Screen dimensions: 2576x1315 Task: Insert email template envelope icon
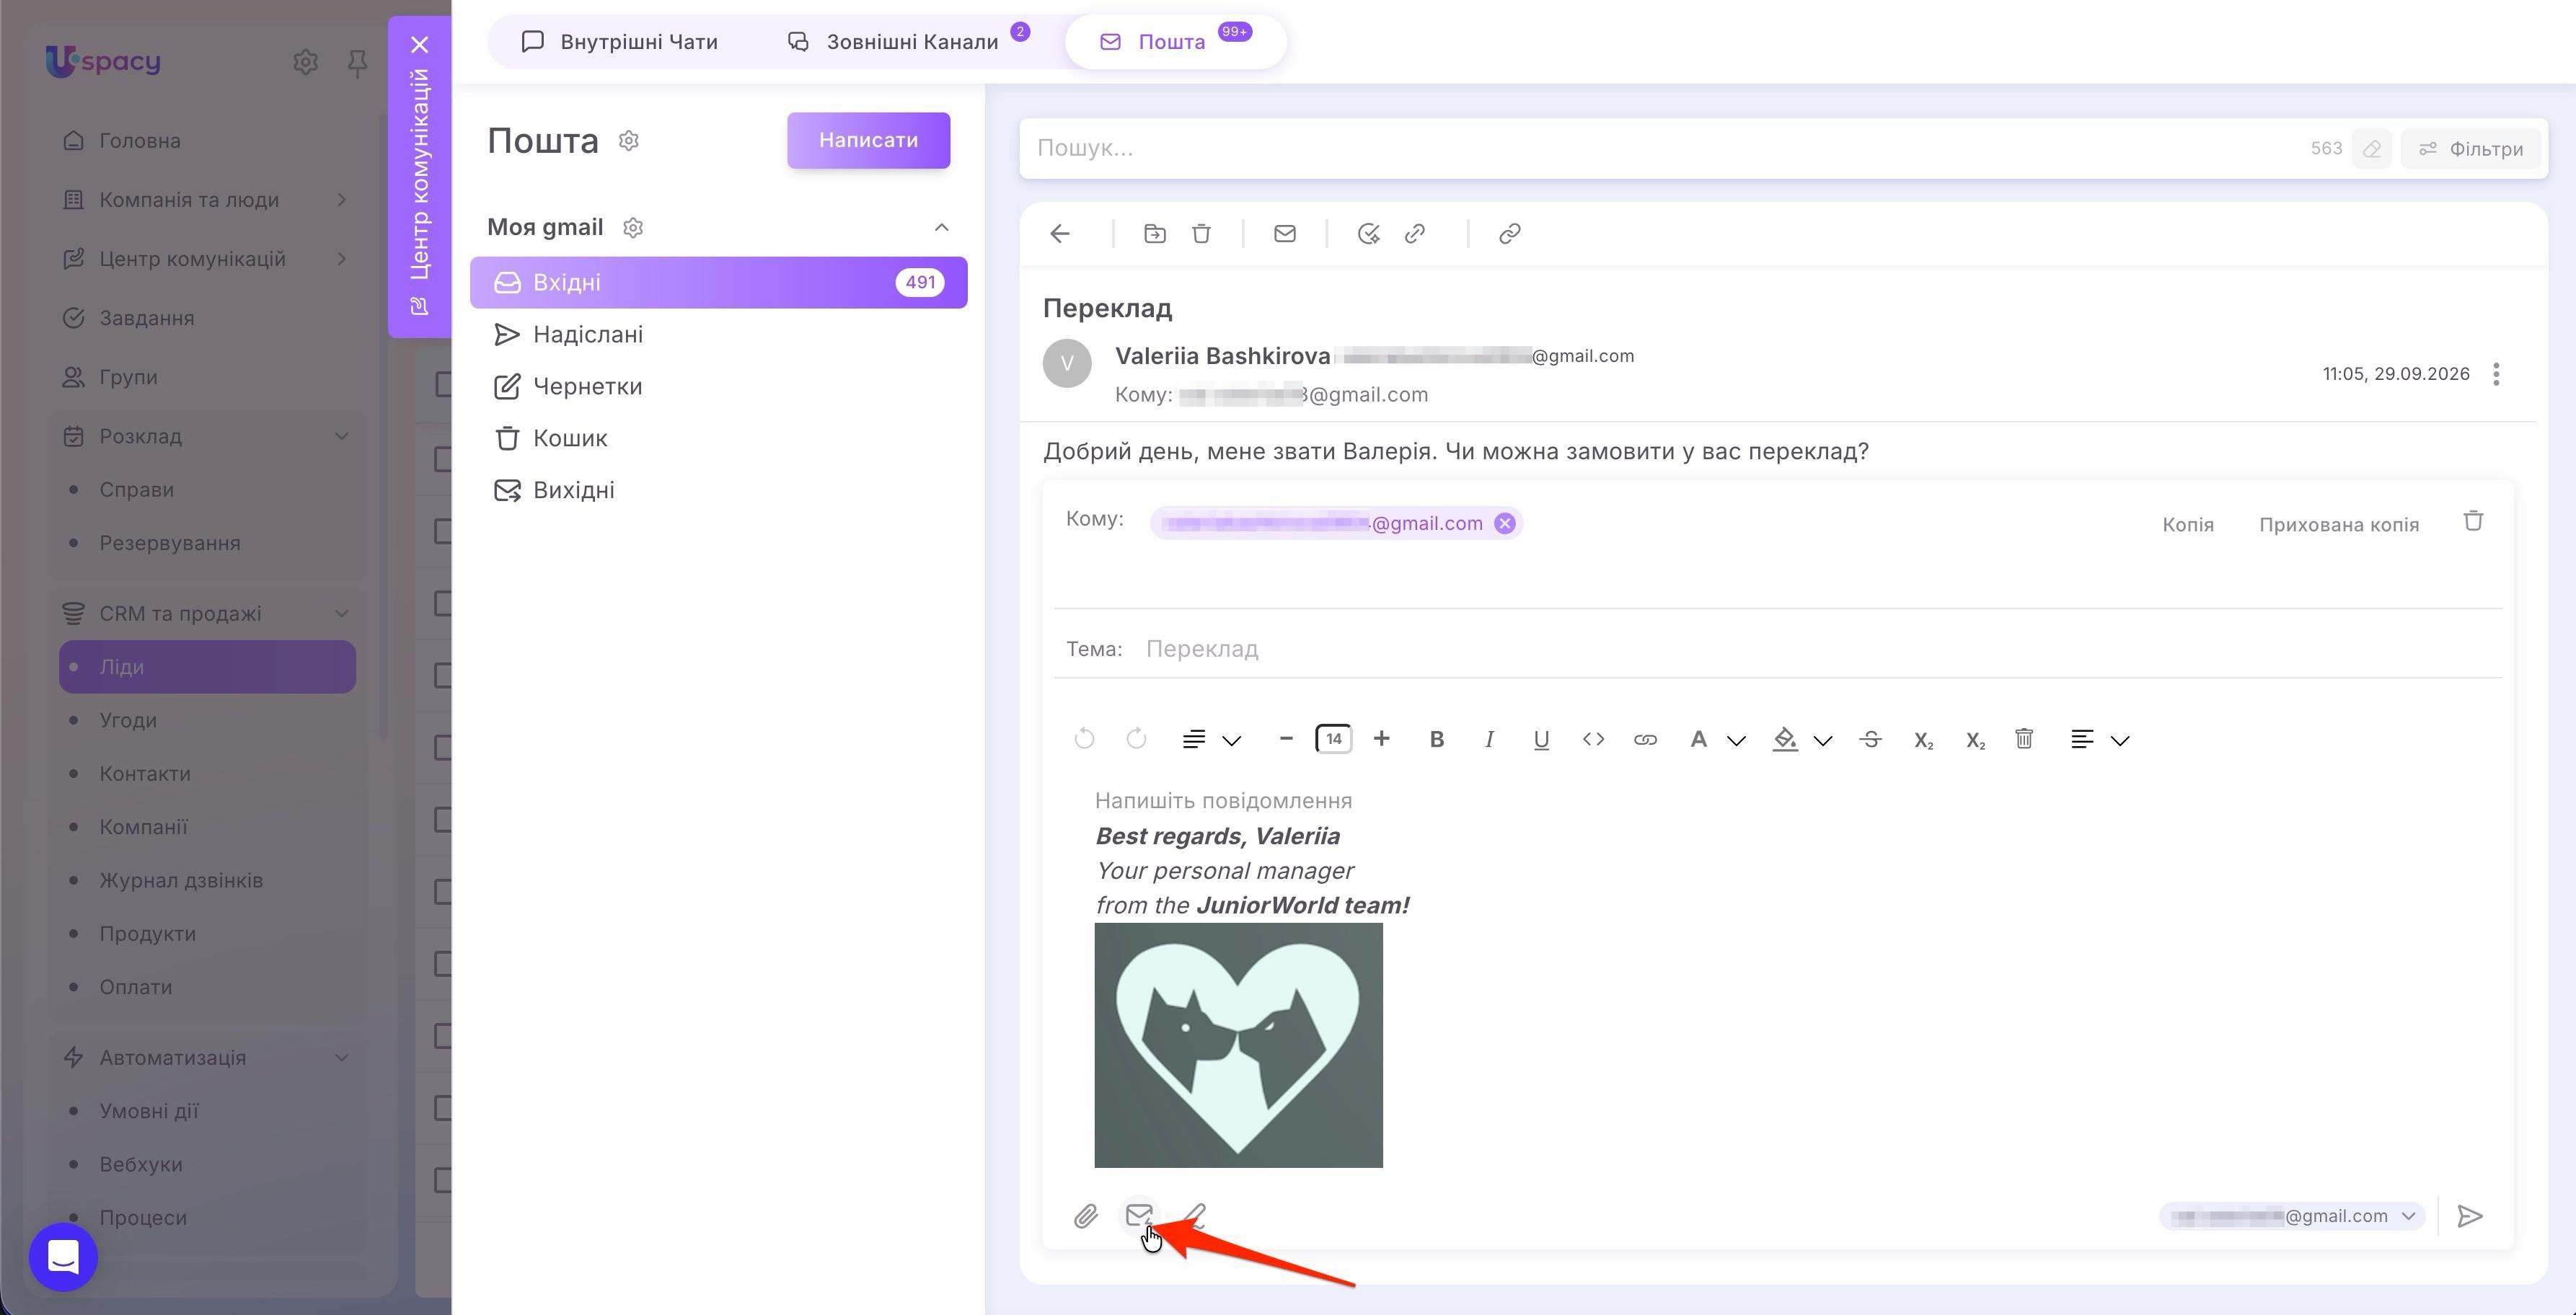(1139, 1216)
